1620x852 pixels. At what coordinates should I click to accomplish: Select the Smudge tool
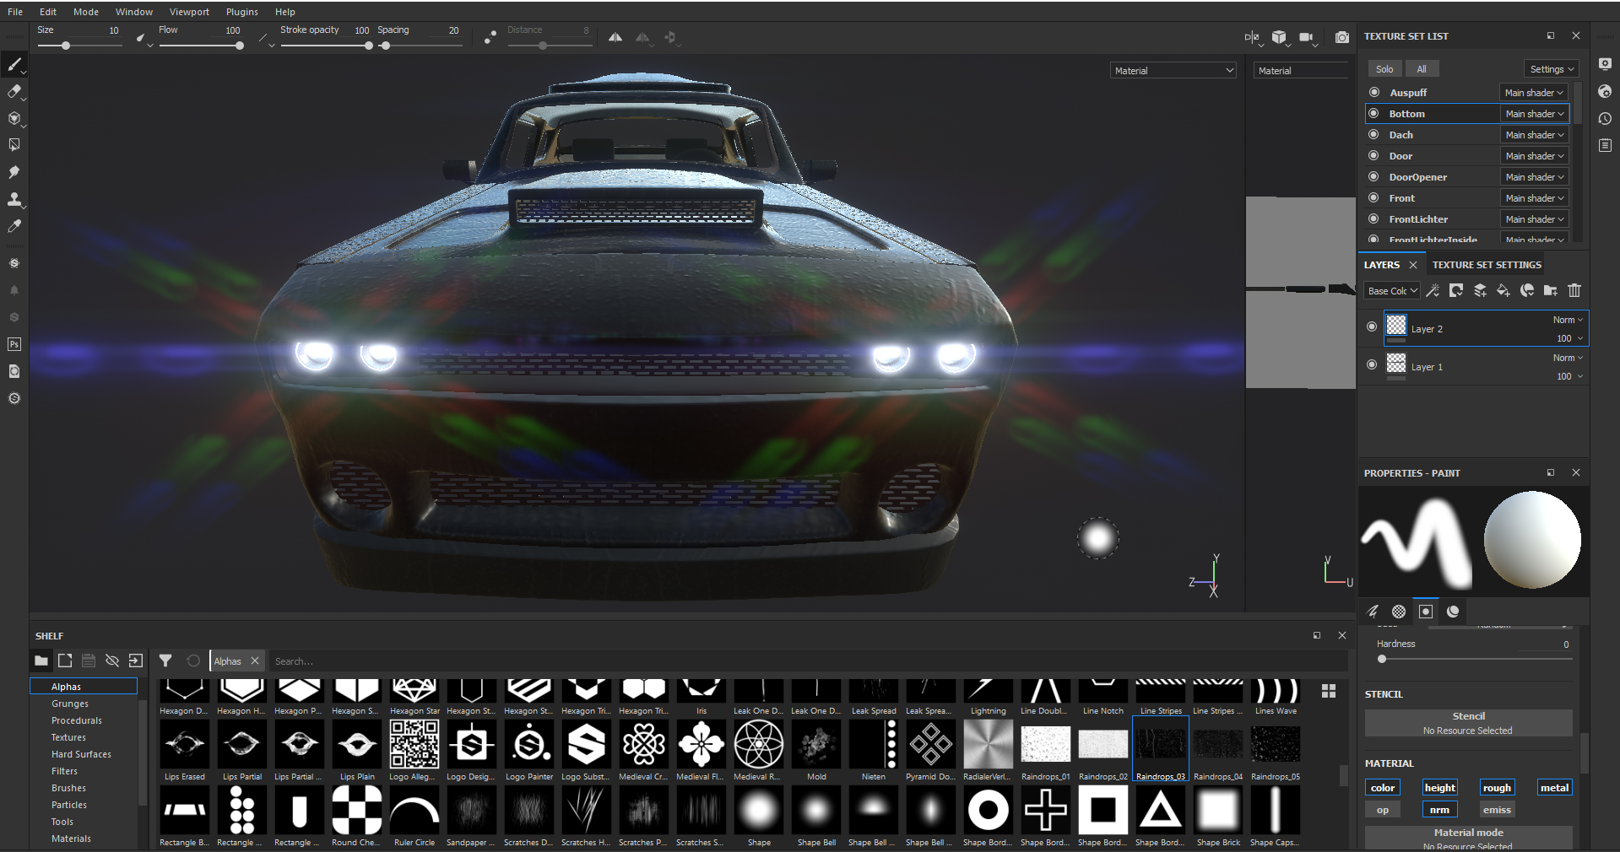point(14,172)
